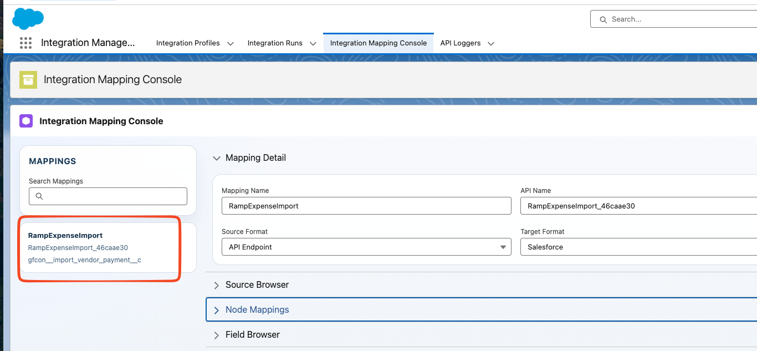Click gfcon__import_vendor_payment__c text

point(85,260)
